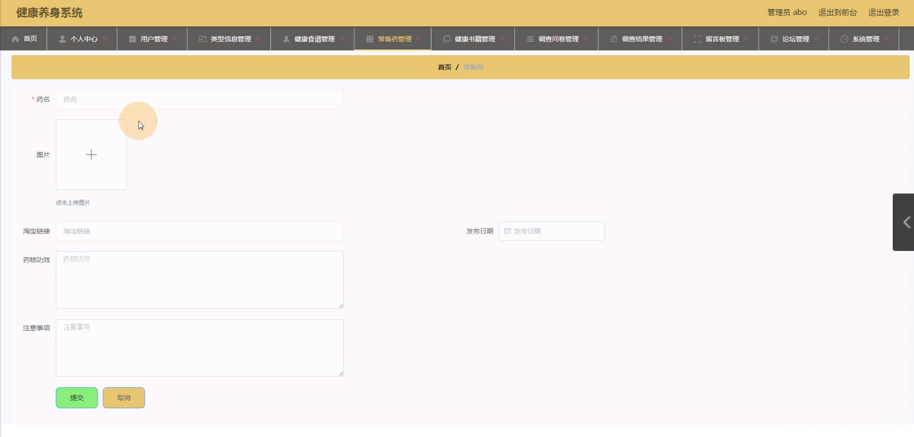
Task: Click the 退出到前台 link
Action: coord(837,13)
